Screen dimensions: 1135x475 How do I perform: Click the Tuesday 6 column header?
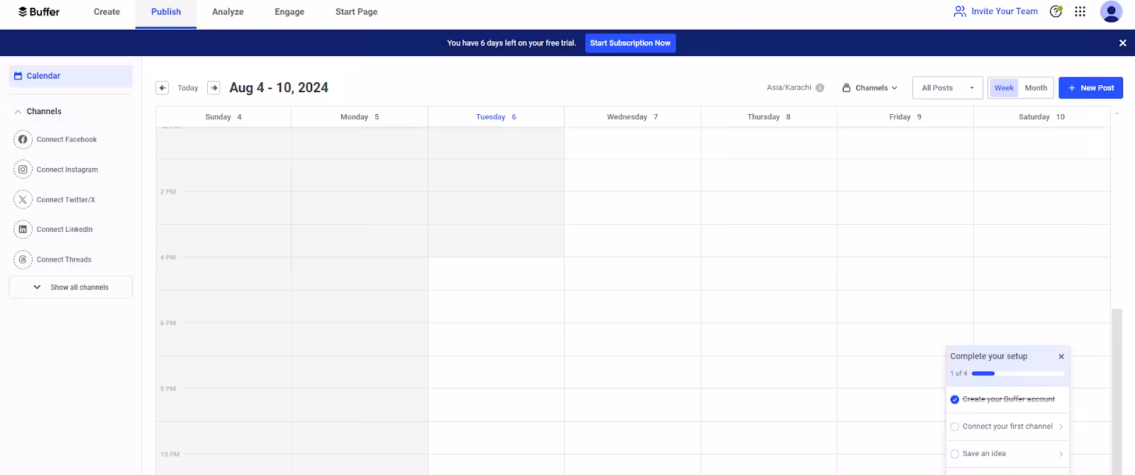coord(496,117)
